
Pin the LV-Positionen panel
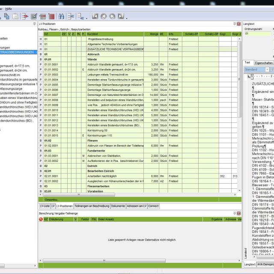234,24
